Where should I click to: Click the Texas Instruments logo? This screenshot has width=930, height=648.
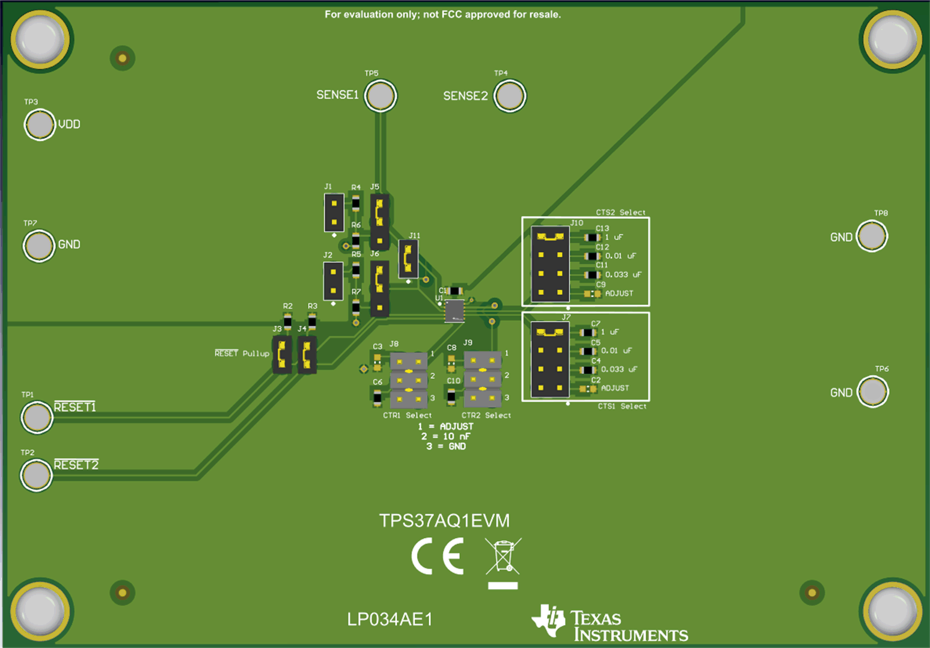[x=610, y=623]
